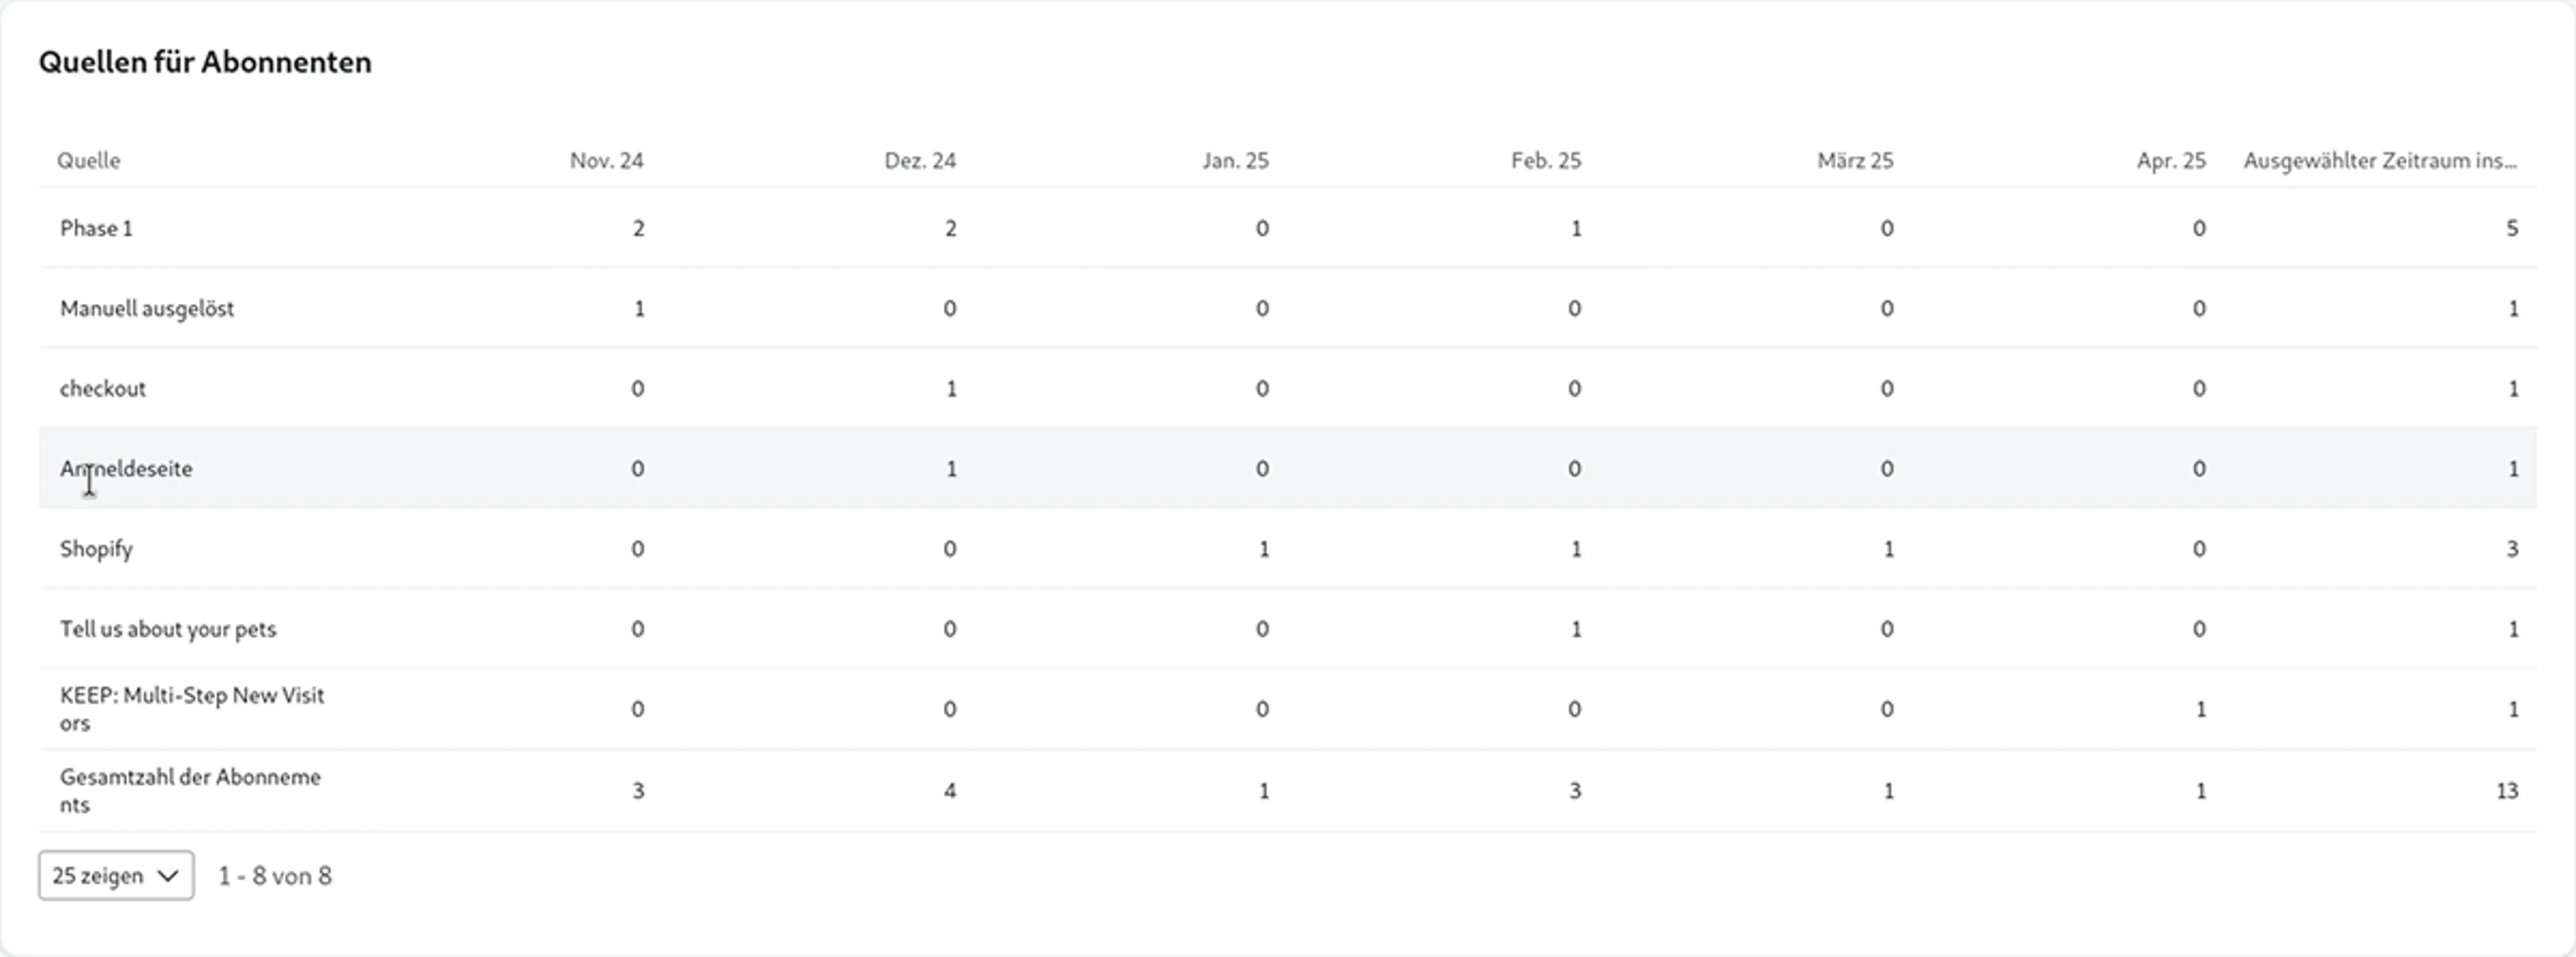Click the 'März 25' column header
Screen dimensions: 2576x957
pyautogui.click(x=1855, y=161)
